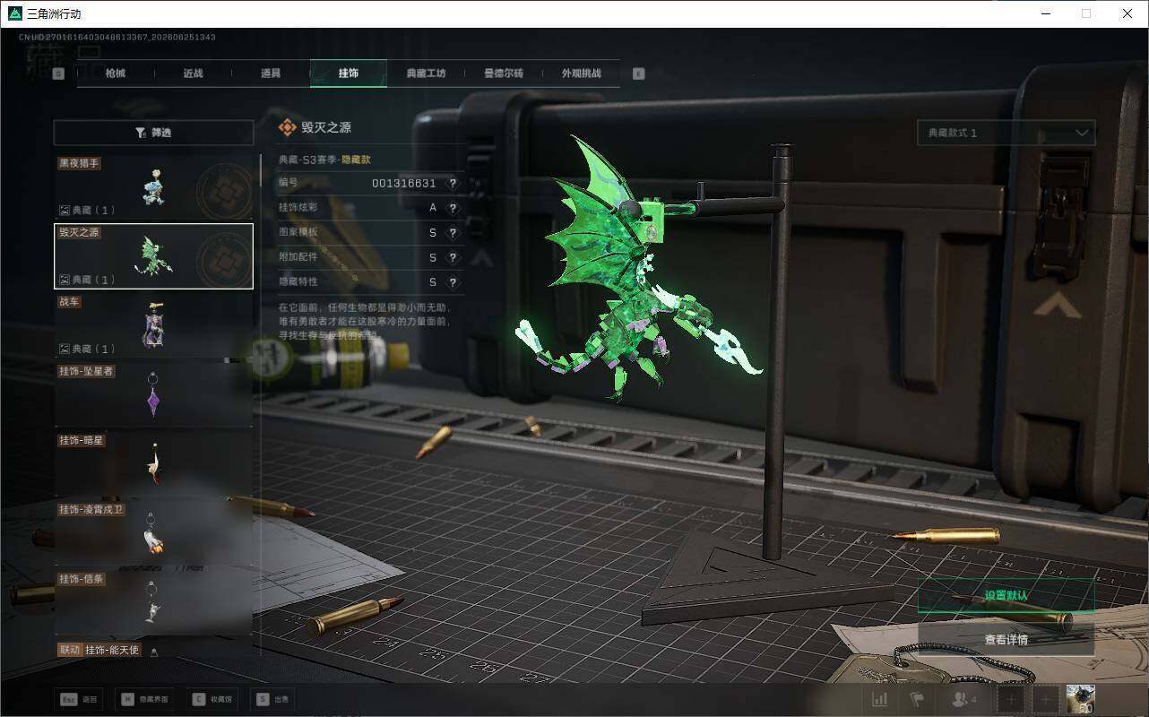Click the question mark next to 挂饰炫彩
Viewport: 1149px width, 717px height.
pyautogui.click(x=453, y=208)
